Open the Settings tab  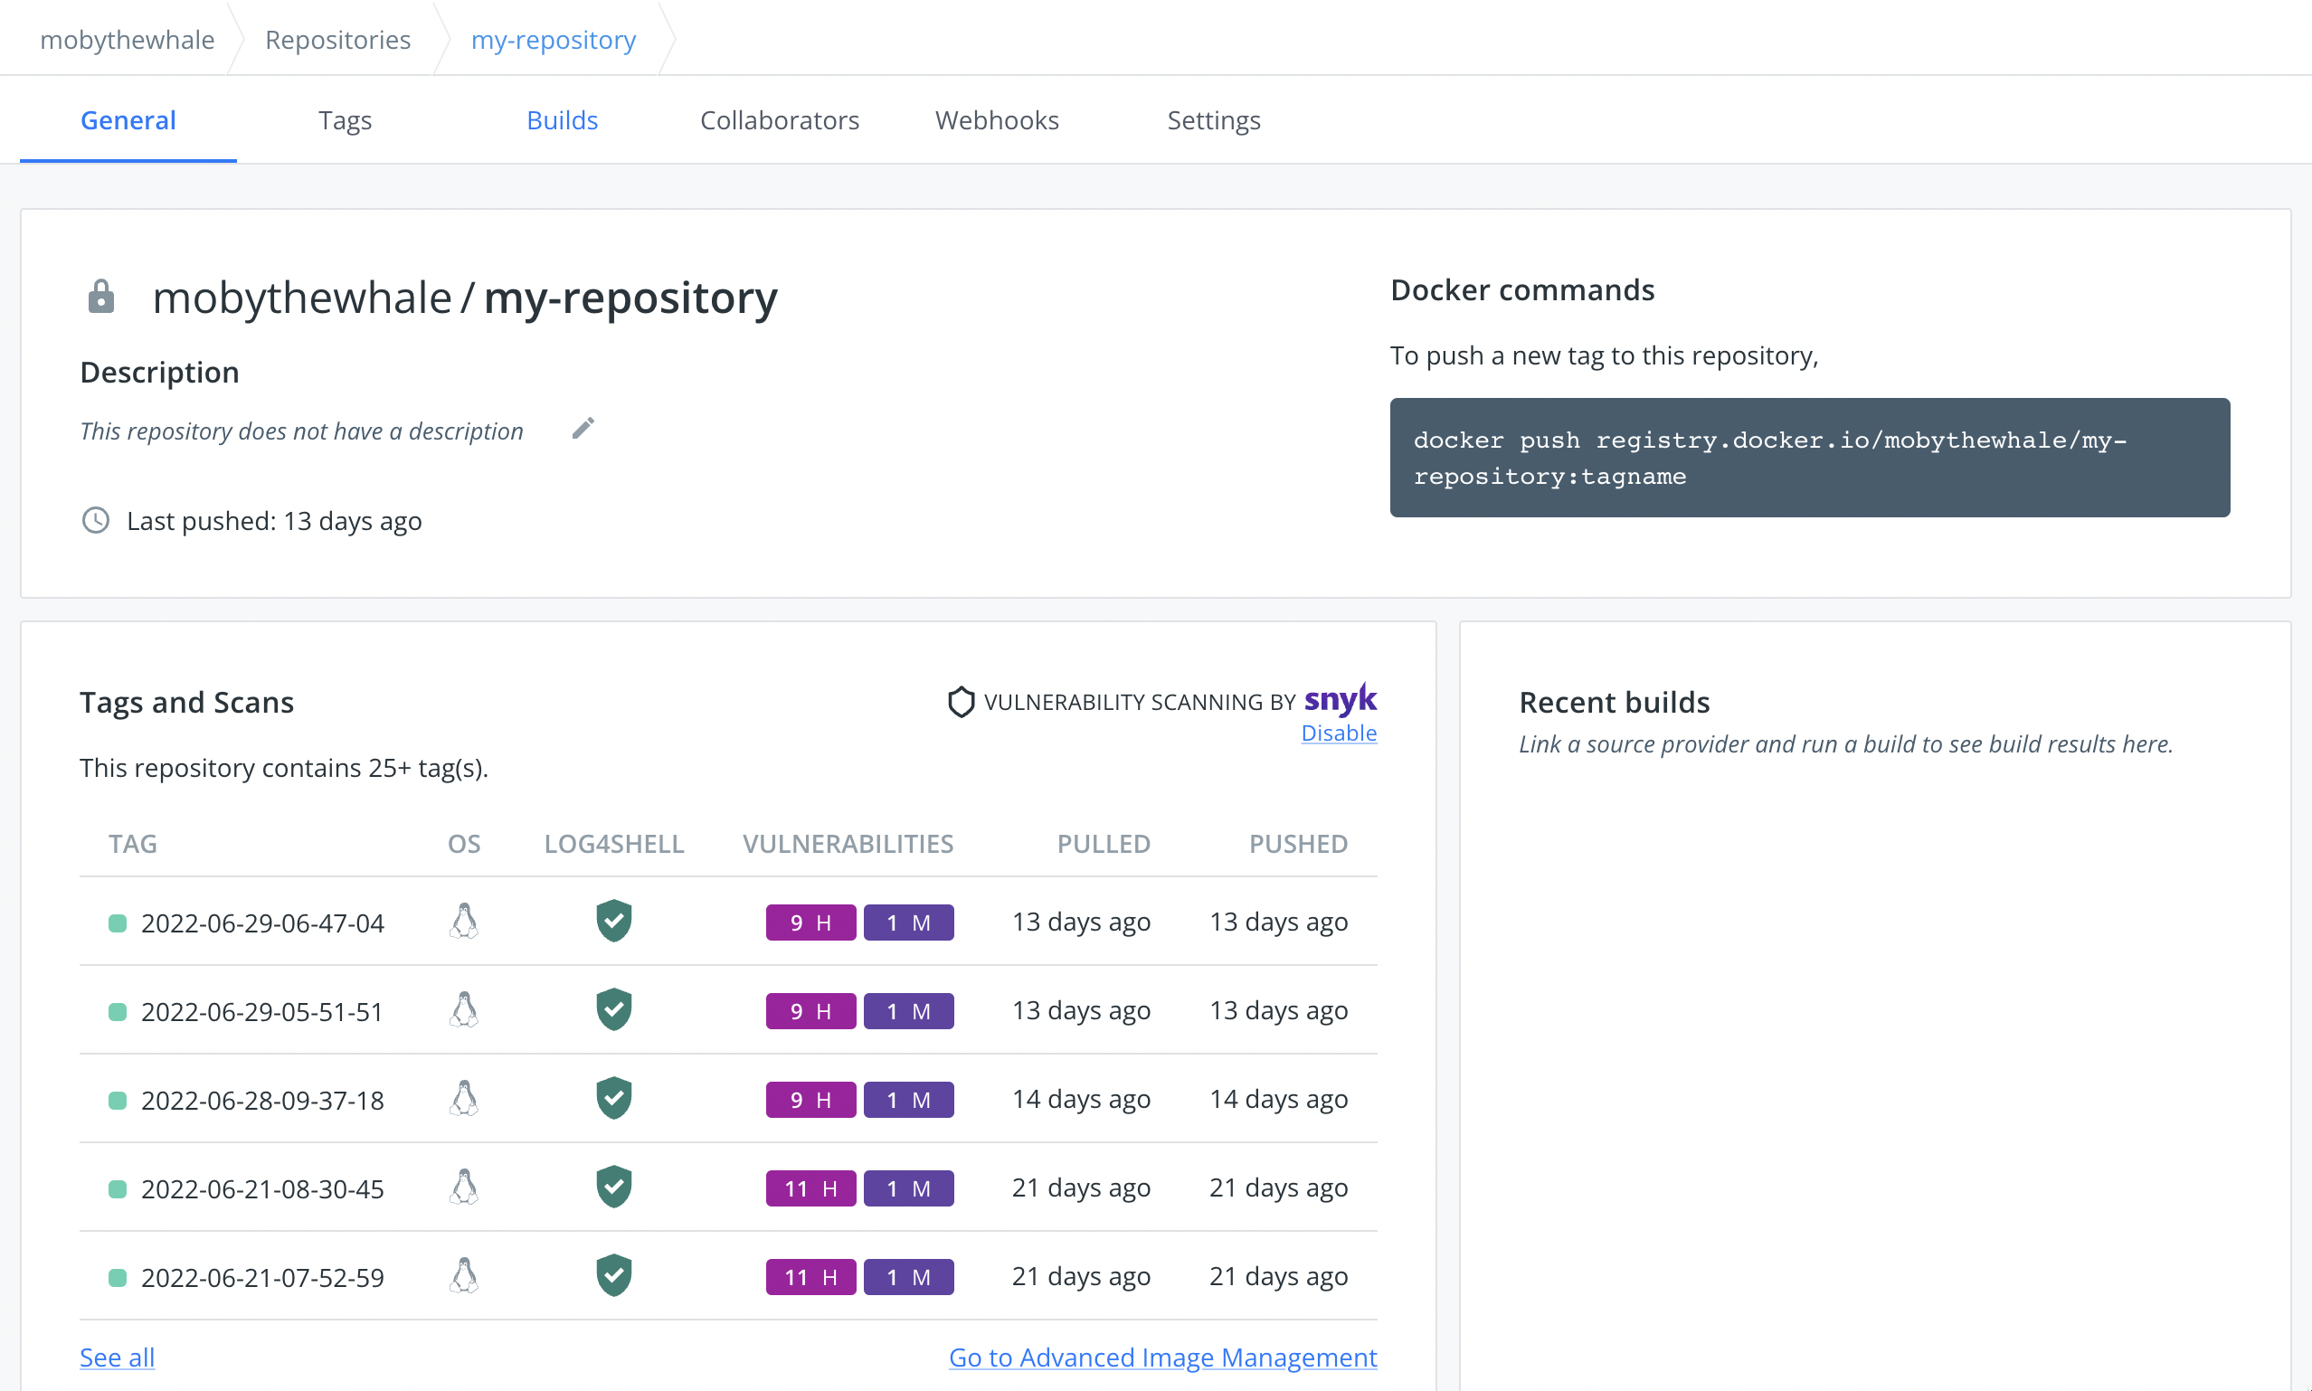click(x=1213, y=120)
